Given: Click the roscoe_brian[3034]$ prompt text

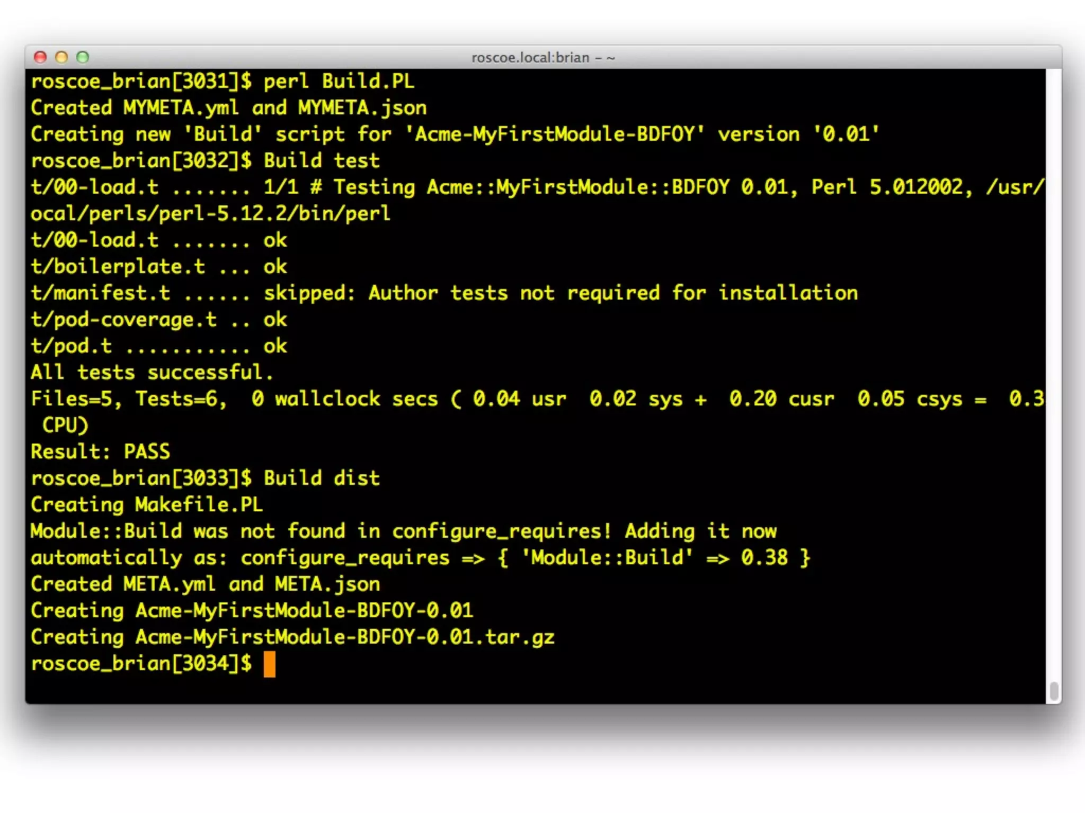Looking at the screenshot, I should [141, 664].
